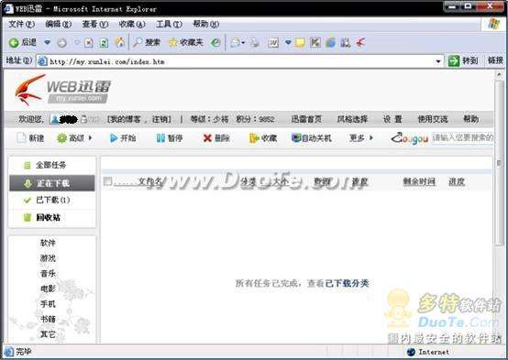Viewport: 508px width, 360px height.
Task: Expand the 更多 (More) menu arrow
Action: 371,138
